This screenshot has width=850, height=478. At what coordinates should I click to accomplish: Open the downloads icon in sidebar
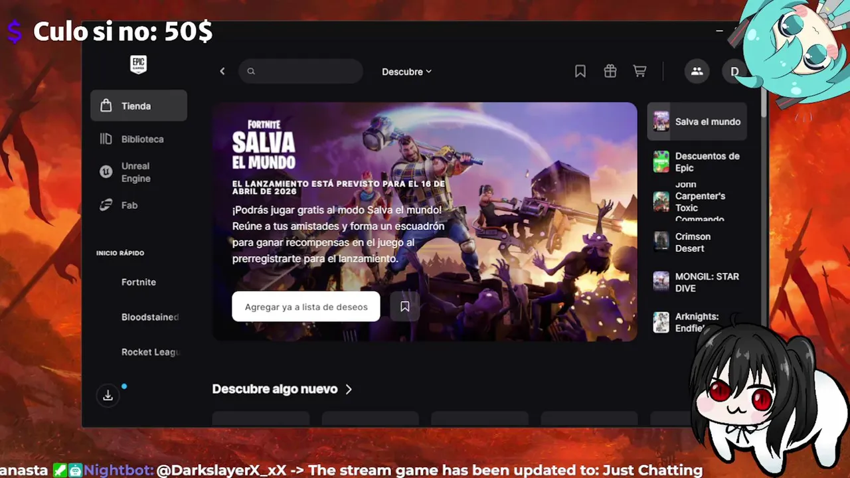(108, 396)
